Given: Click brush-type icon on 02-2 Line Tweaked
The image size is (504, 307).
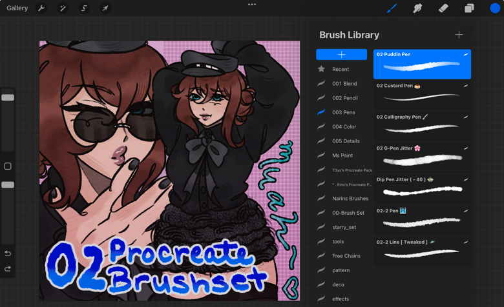Looking at the screenshot, I should 466,243.
